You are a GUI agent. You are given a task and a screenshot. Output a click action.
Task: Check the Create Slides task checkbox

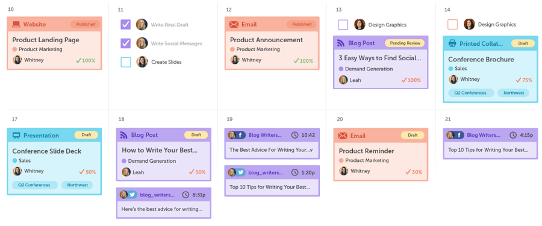coord(126,62)
